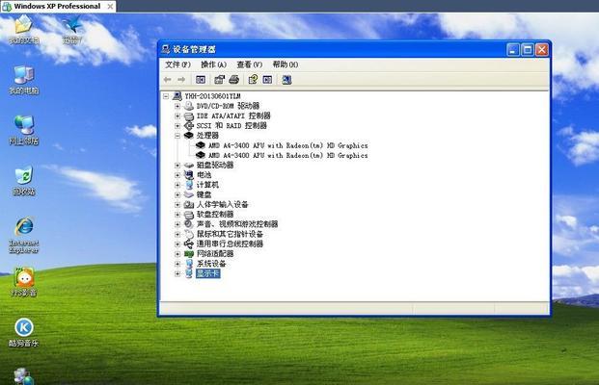
Task: Expand the 通用串行总线控制器 node
Action: pyautogui.click(x=177, y=244)
